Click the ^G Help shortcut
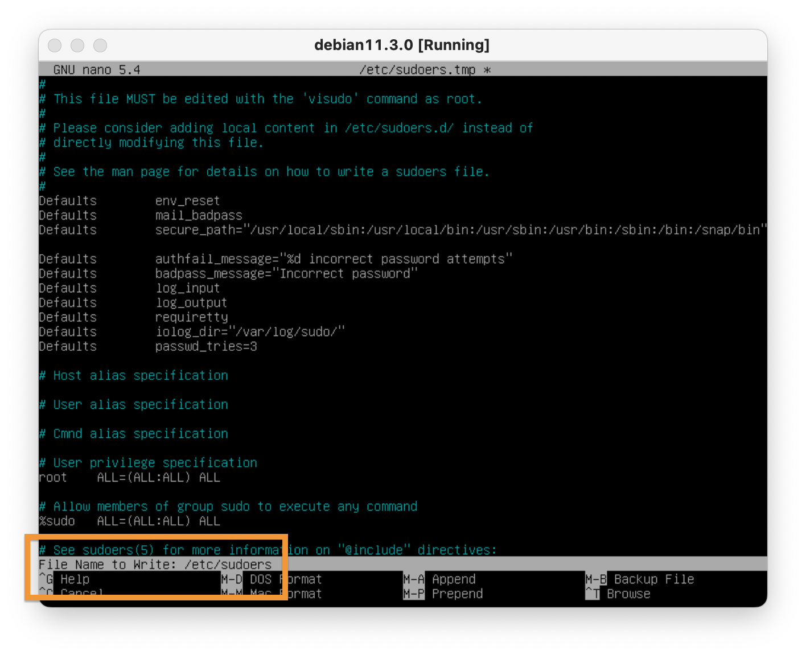Image resolution: width=806 pixels, height=655 pixels. [x=64, y=579]
